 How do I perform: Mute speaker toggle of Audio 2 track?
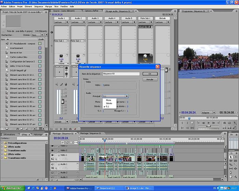click(52, 173)
